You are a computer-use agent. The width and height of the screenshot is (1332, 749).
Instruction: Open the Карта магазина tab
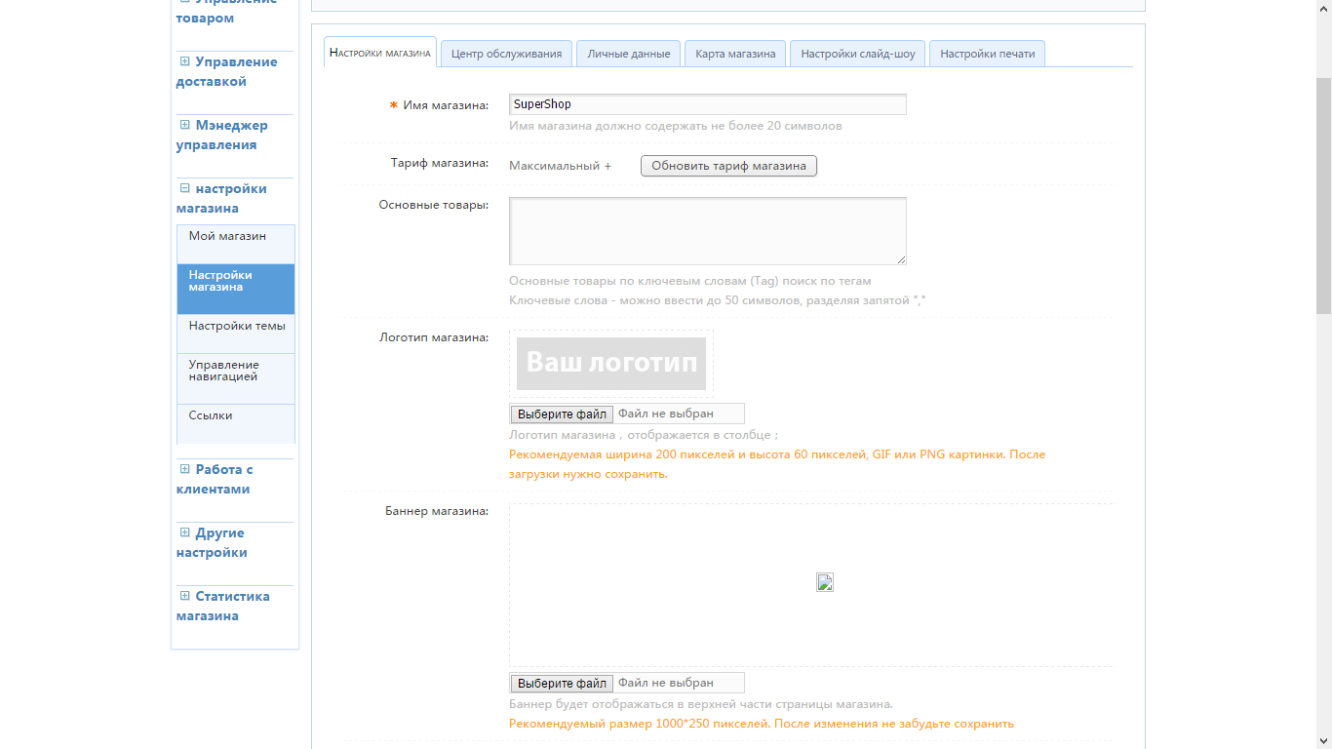[735, 54]
